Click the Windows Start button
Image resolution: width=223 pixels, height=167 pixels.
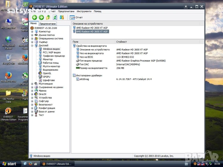pos(9,164)
